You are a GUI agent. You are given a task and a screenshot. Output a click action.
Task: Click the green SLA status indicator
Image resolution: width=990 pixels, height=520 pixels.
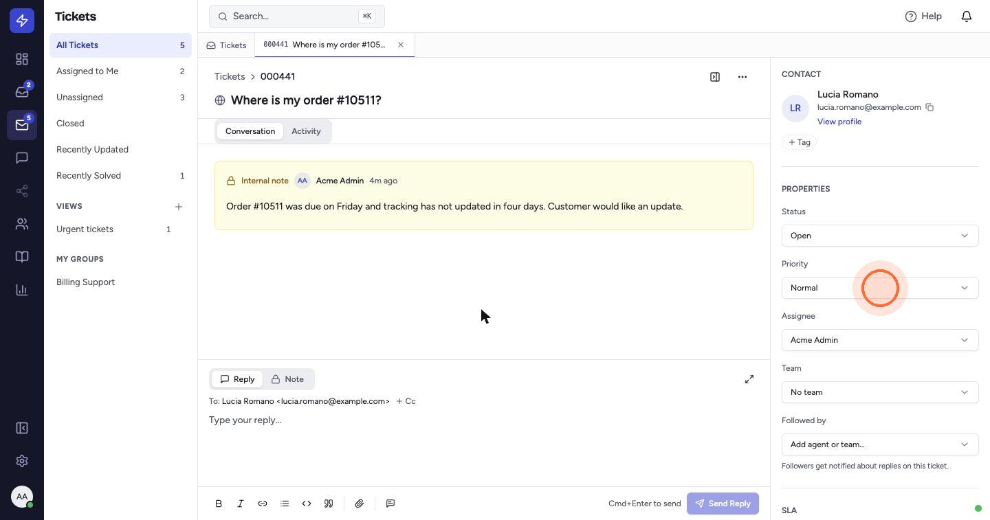[x=978, y=508]
